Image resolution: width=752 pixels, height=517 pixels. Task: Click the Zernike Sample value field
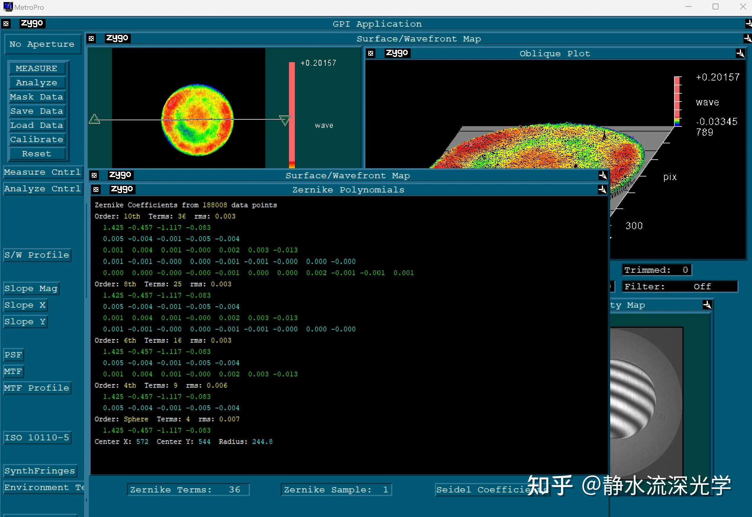(x=336, y=489)
